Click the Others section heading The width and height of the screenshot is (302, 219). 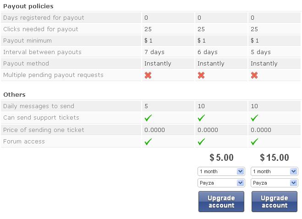(x=14, y=94)
